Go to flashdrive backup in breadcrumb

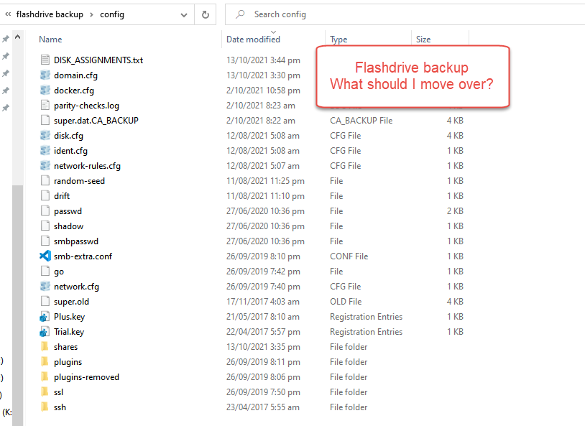(50, 14)
